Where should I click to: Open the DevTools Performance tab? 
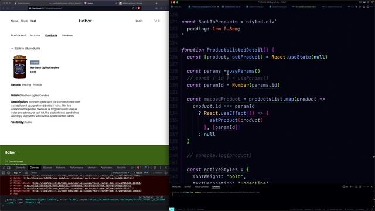click(x=77, y=168)
